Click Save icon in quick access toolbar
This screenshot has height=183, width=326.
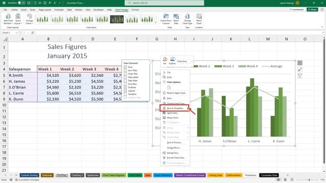29,3
